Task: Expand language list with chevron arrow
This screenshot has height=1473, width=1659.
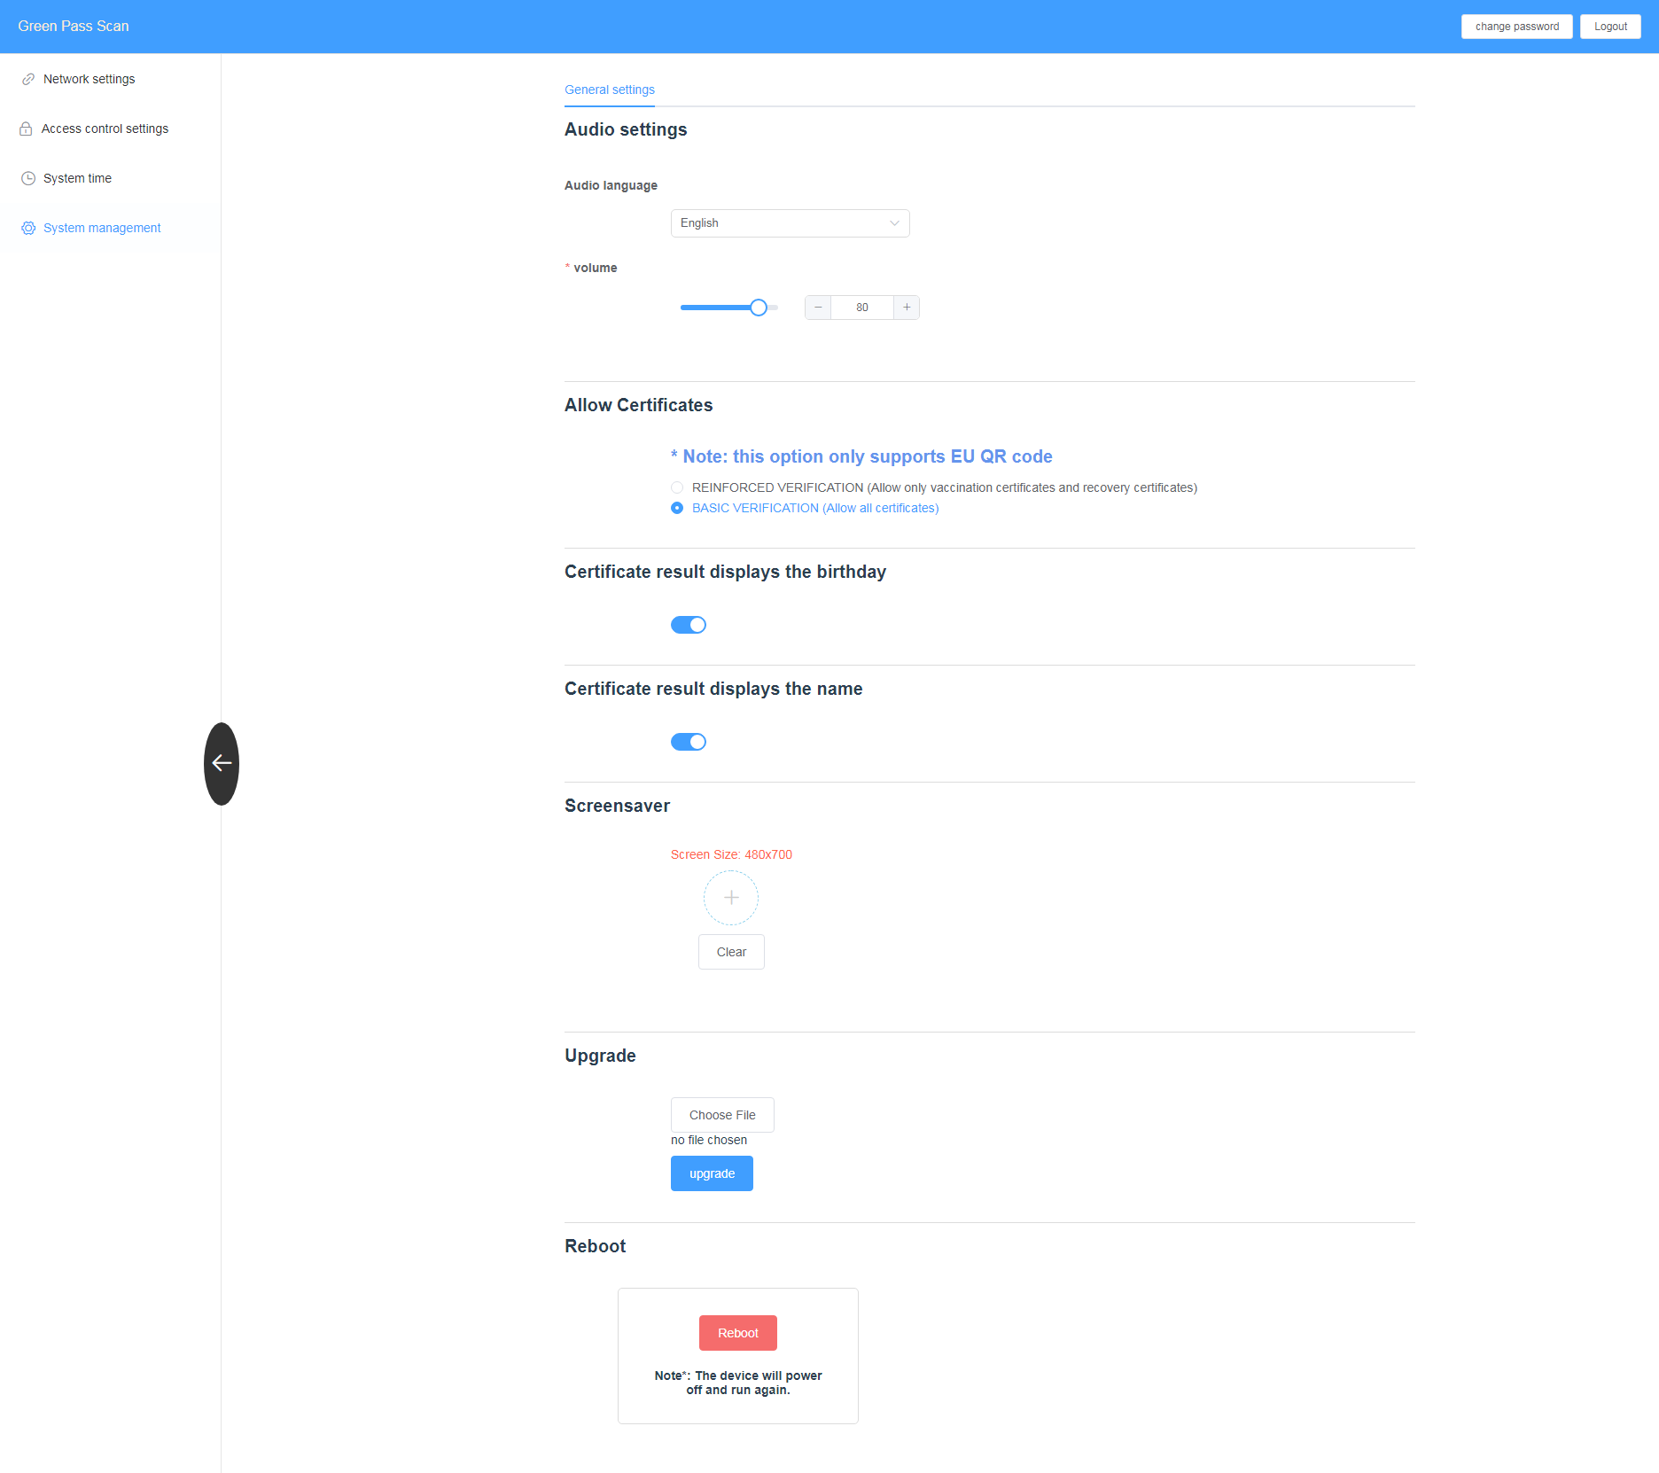Action: point(894,223)
